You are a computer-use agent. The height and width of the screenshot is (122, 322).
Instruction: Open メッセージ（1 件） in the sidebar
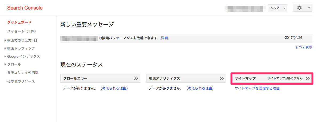(22, 31)
